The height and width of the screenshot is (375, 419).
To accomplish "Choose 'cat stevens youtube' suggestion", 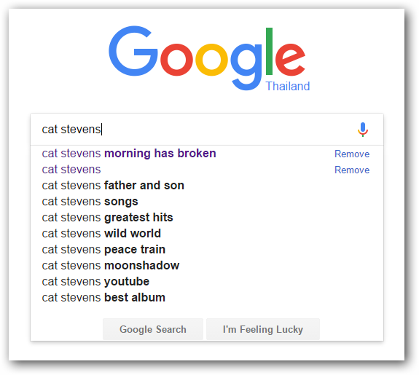I will (207, 282).
